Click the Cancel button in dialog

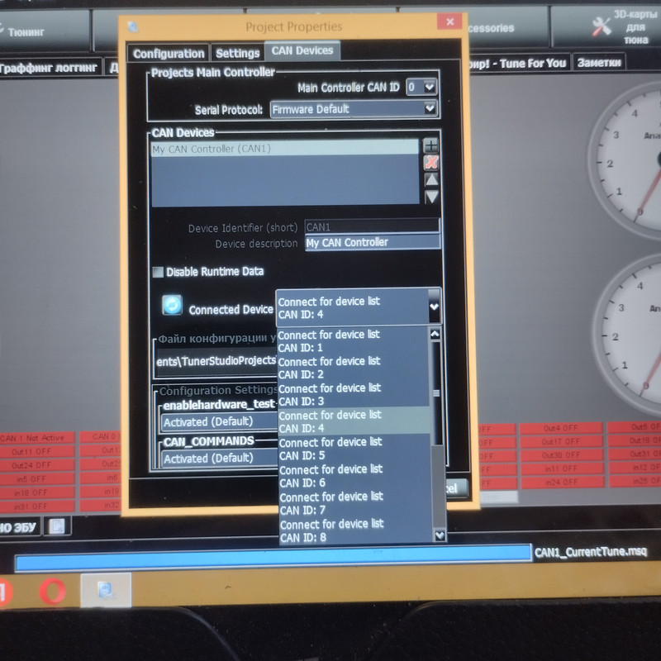click(x=456, y=488)
